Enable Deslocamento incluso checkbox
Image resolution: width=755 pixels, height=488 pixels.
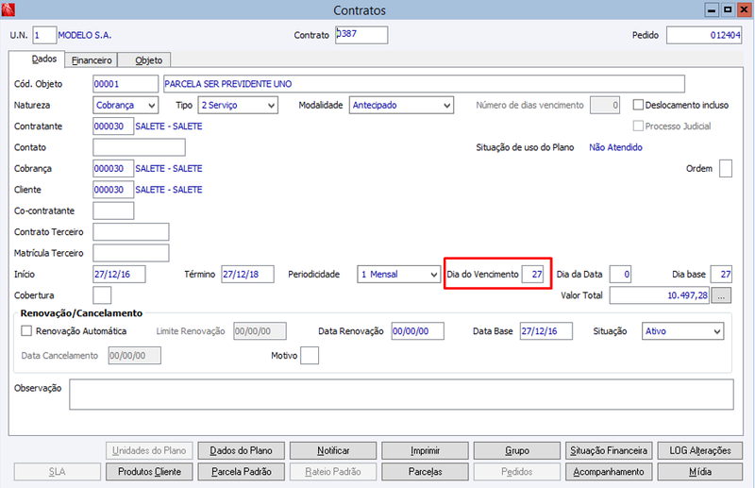pyautogui.click(x=638, y=105)
